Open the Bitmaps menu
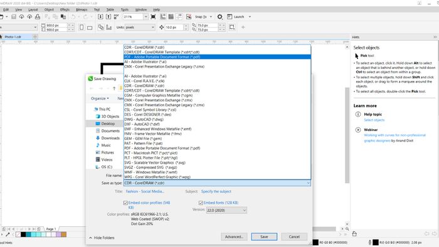 click(82, 9)
